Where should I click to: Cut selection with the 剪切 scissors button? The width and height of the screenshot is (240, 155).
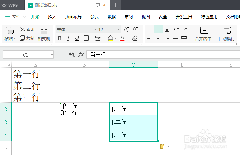pyautogui.click(x=27, y=29)
